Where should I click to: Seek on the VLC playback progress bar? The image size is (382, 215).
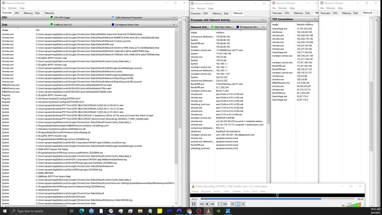pyautogui.click(x=278, y=199)
